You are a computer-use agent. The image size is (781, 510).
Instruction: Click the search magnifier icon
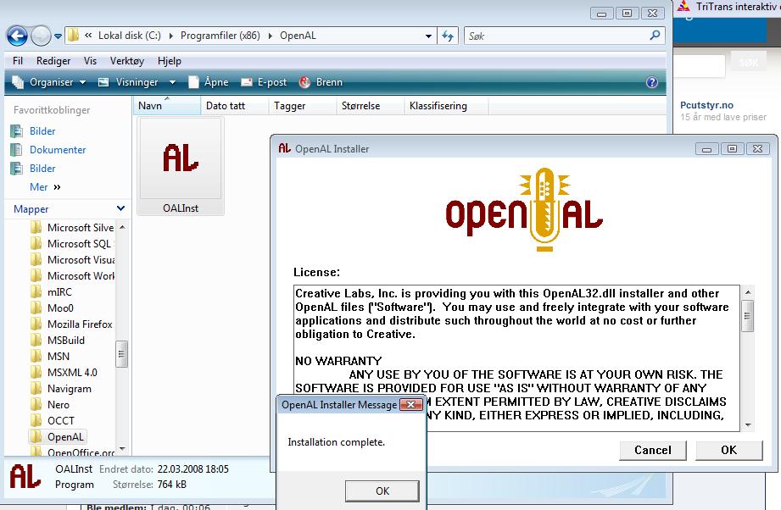(655, 36)
